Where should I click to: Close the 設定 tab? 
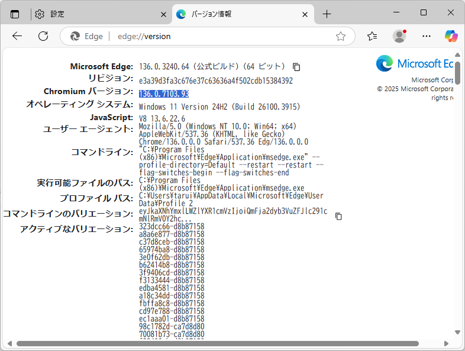pos(163,14)
